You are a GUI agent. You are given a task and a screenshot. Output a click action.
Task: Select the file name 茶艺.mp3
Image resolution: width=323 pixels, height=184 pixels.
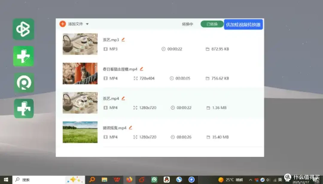[x=111, y=40]
